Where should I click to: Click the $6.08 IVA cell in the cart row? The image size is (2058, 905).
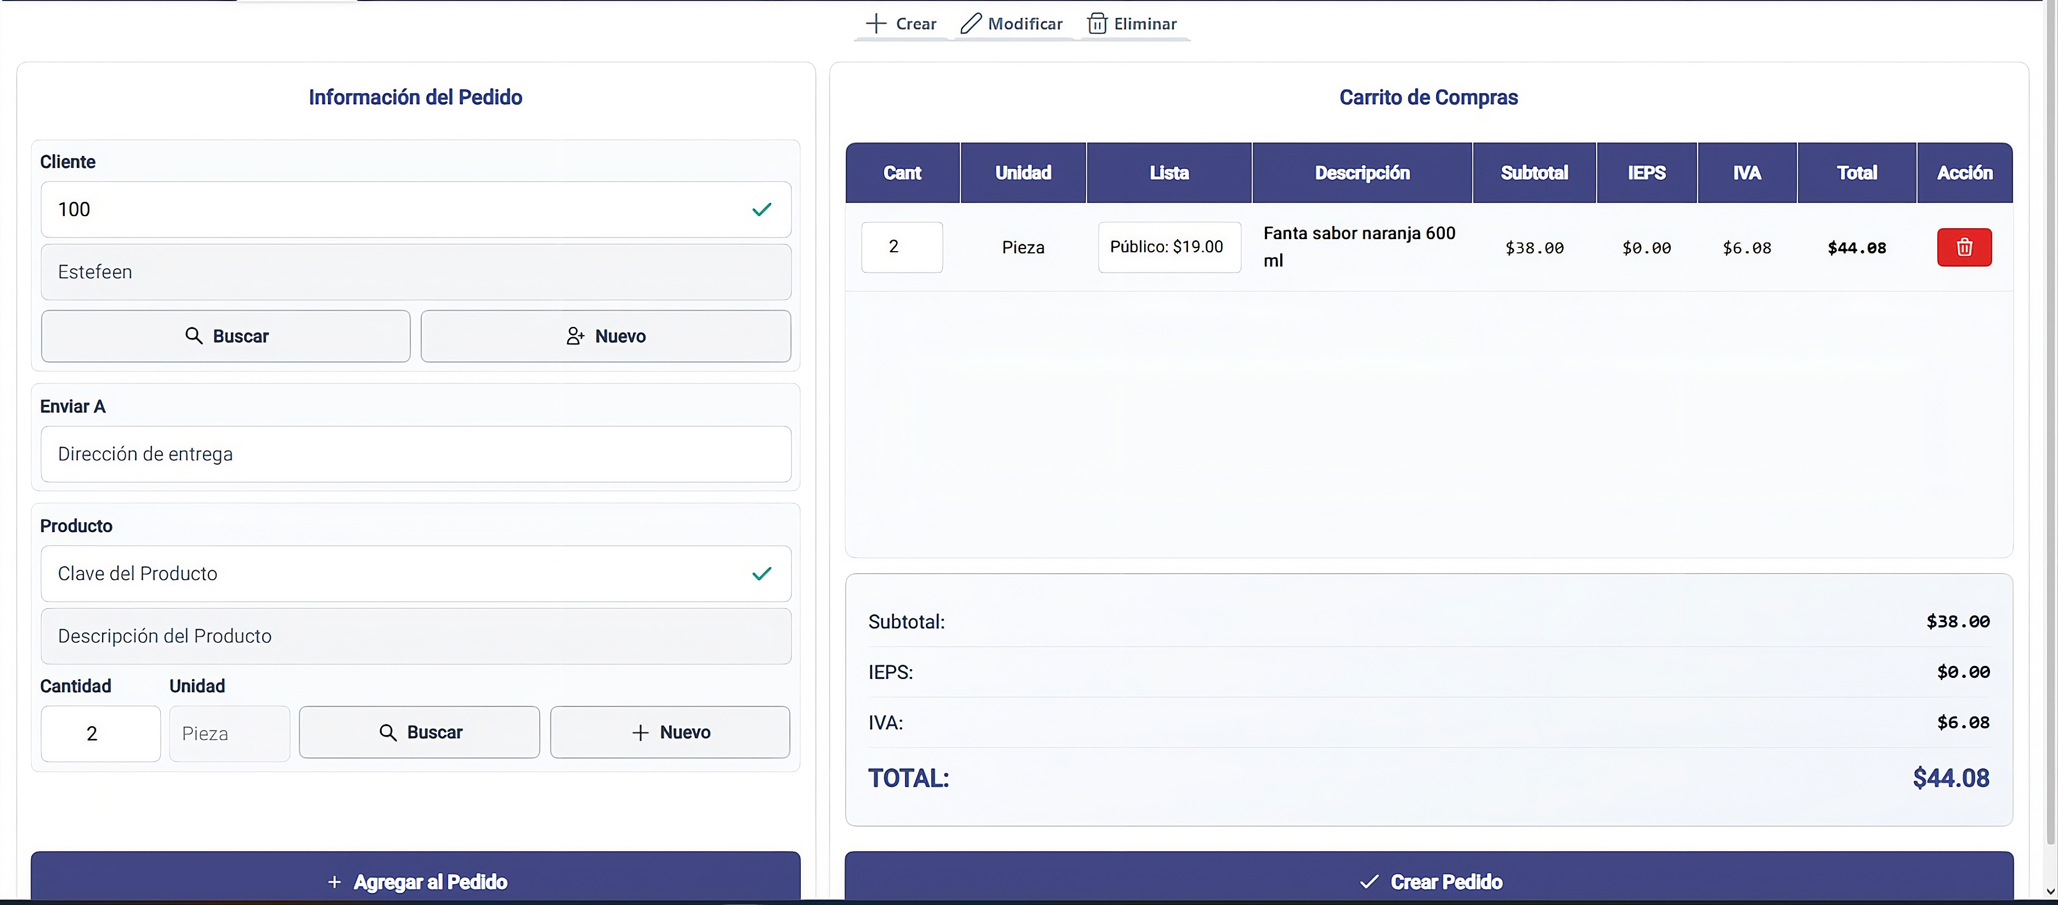click(x=1747, y=247)
